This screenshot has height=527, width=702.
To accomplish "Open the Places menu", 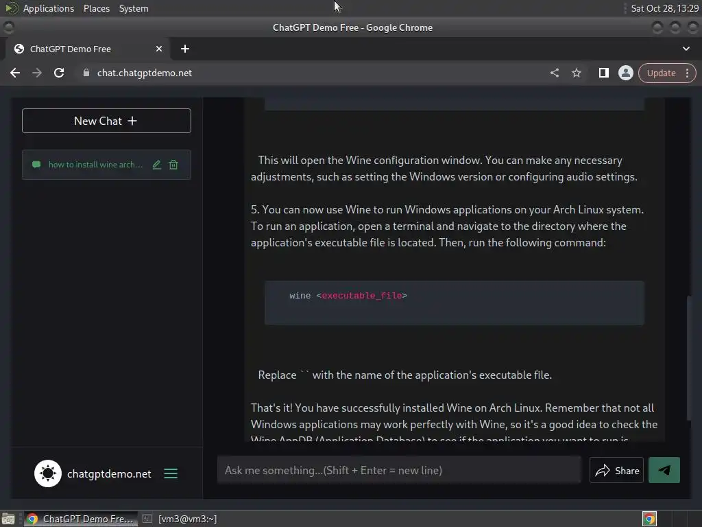I will 97,8.
